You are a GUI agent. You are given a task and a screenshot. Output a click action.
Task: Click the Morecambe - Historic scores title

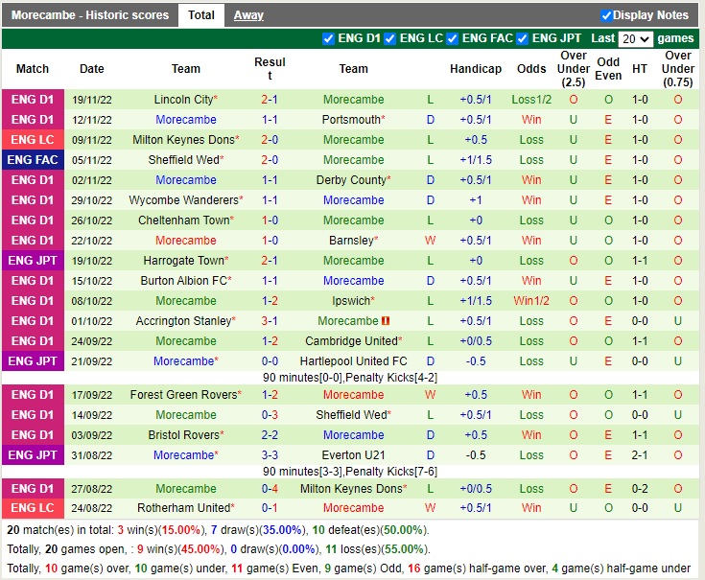[x=90, y=15]
